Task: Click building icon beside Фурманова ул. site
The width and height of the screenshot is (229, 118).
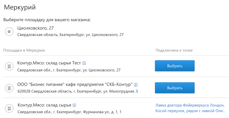Action: point(9,108)
